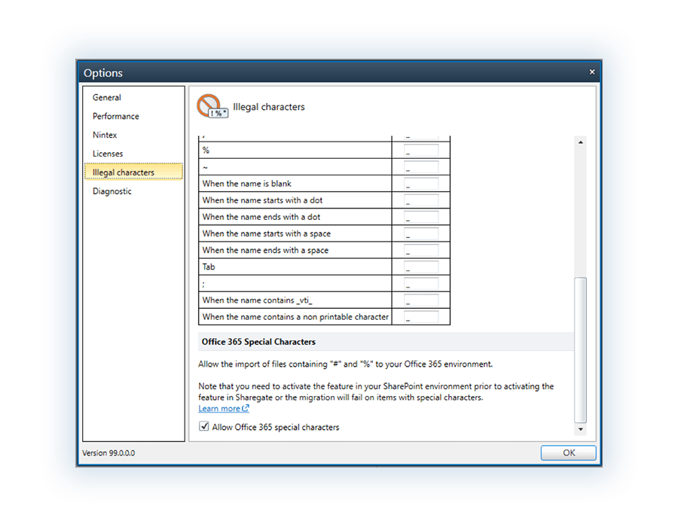Click scrollbar down arrow
Image resolution: width=678 pixels, height=527 pixels.
(581, 429)
